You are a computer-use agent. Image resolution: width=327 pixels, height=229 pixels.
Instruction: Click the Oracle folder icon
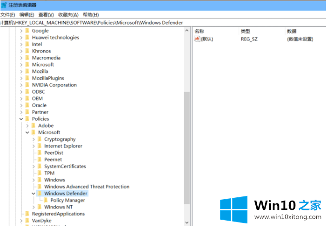27,105
